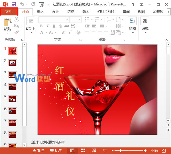Open the 审阅 review tab

tap(126, 12)
